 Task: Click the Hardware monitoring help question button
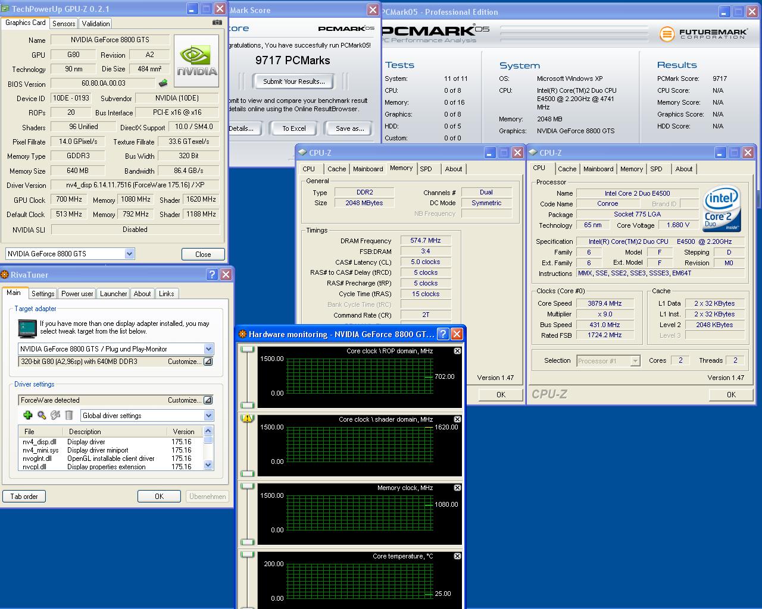443,334
